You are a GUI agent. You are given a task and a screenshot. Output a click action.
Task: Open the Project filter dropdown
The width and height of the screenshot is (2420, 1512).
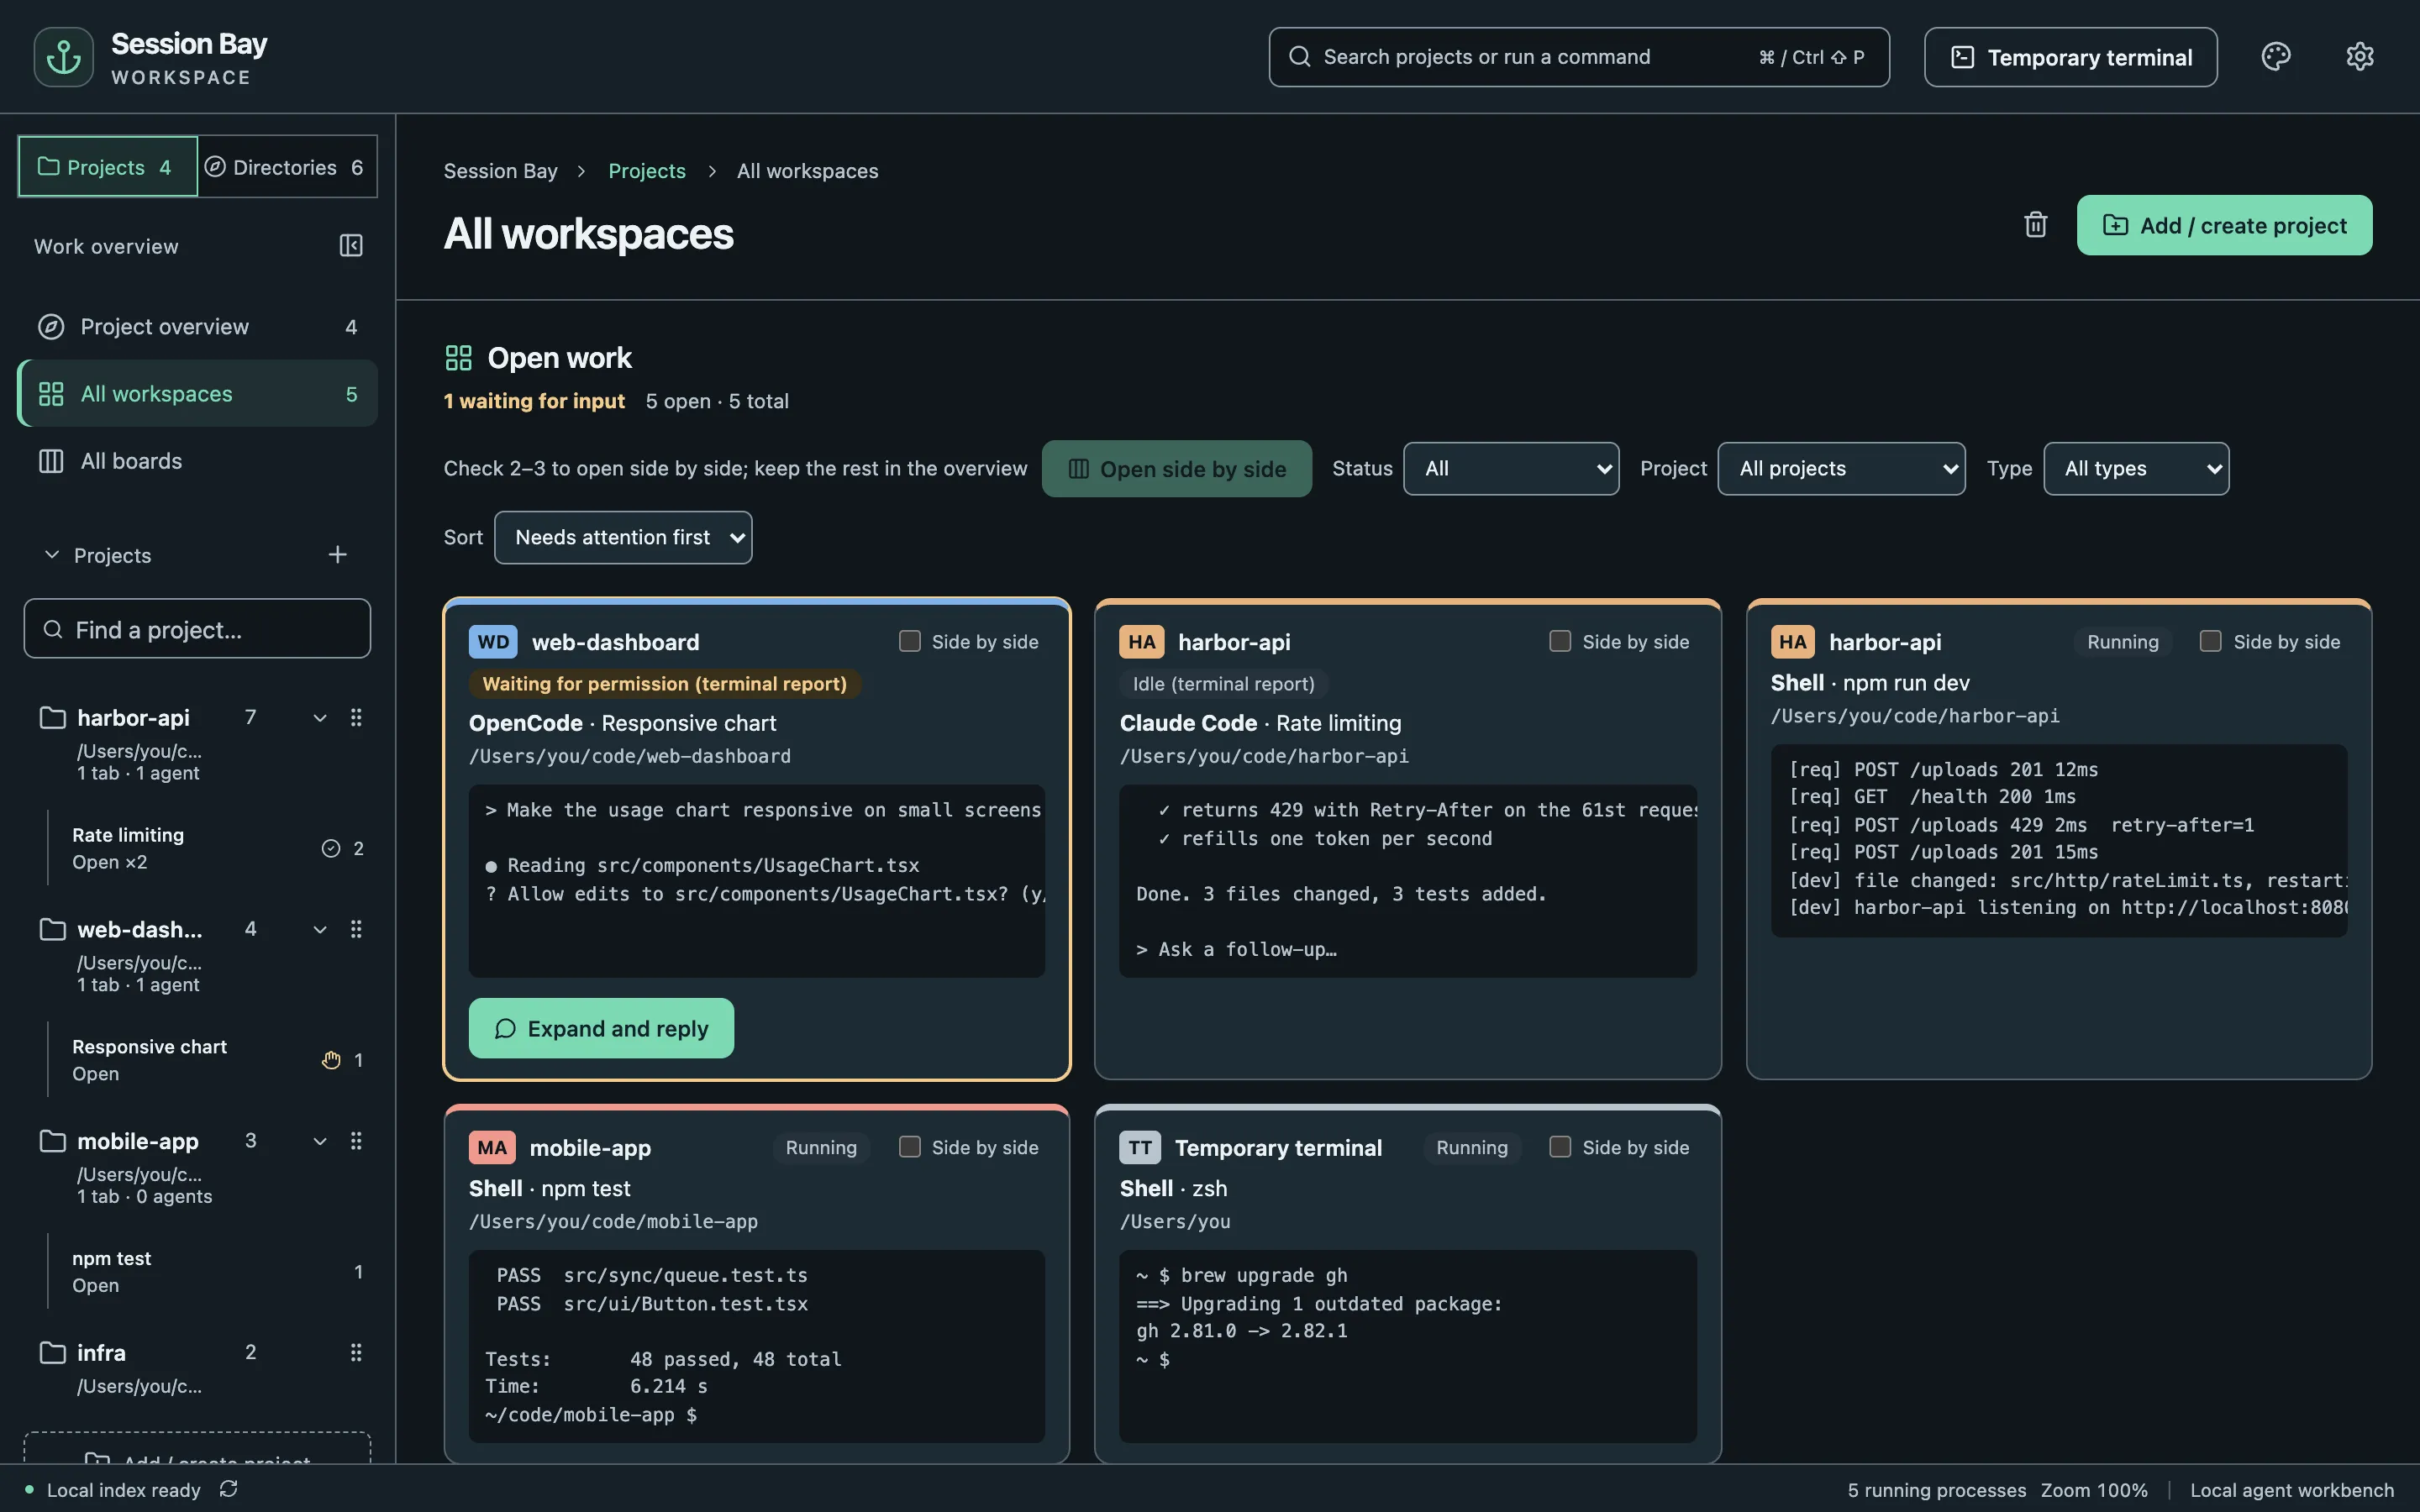tap(1841, 469)
